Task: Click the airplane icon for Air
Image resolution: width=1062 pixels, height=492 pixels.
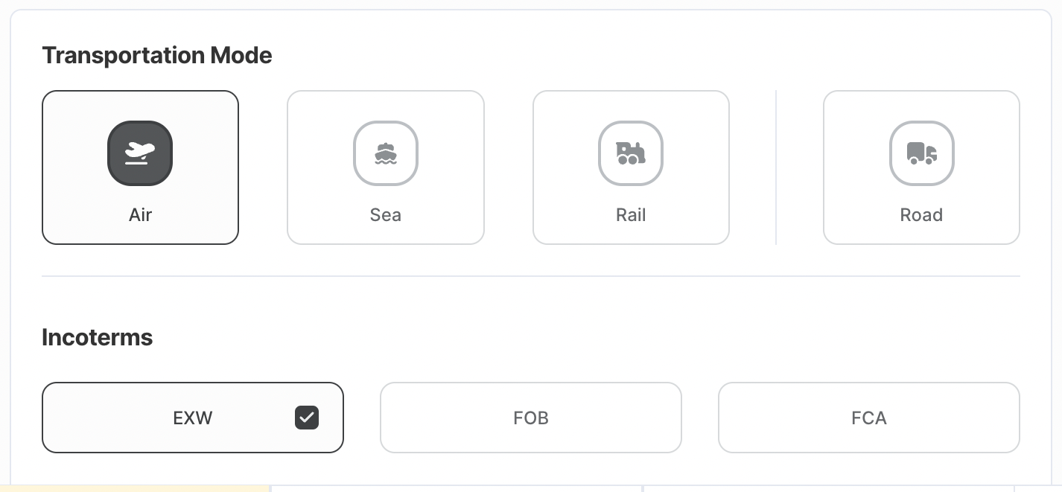Action: (140, 153)
